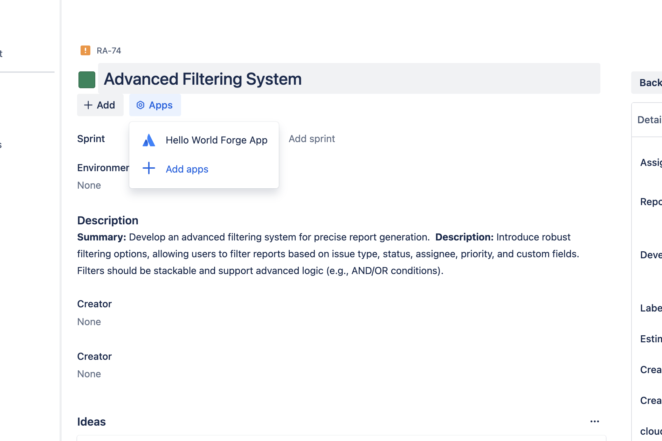Image resolution: width=662 pixels, height=441 pixels.
Task: Click the Description text body
Action: point(328,254)
